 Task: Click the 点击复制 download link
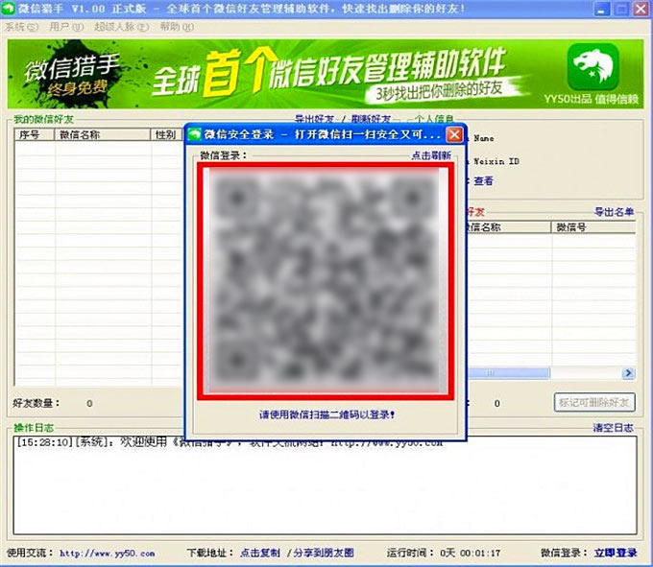(260, 553)
